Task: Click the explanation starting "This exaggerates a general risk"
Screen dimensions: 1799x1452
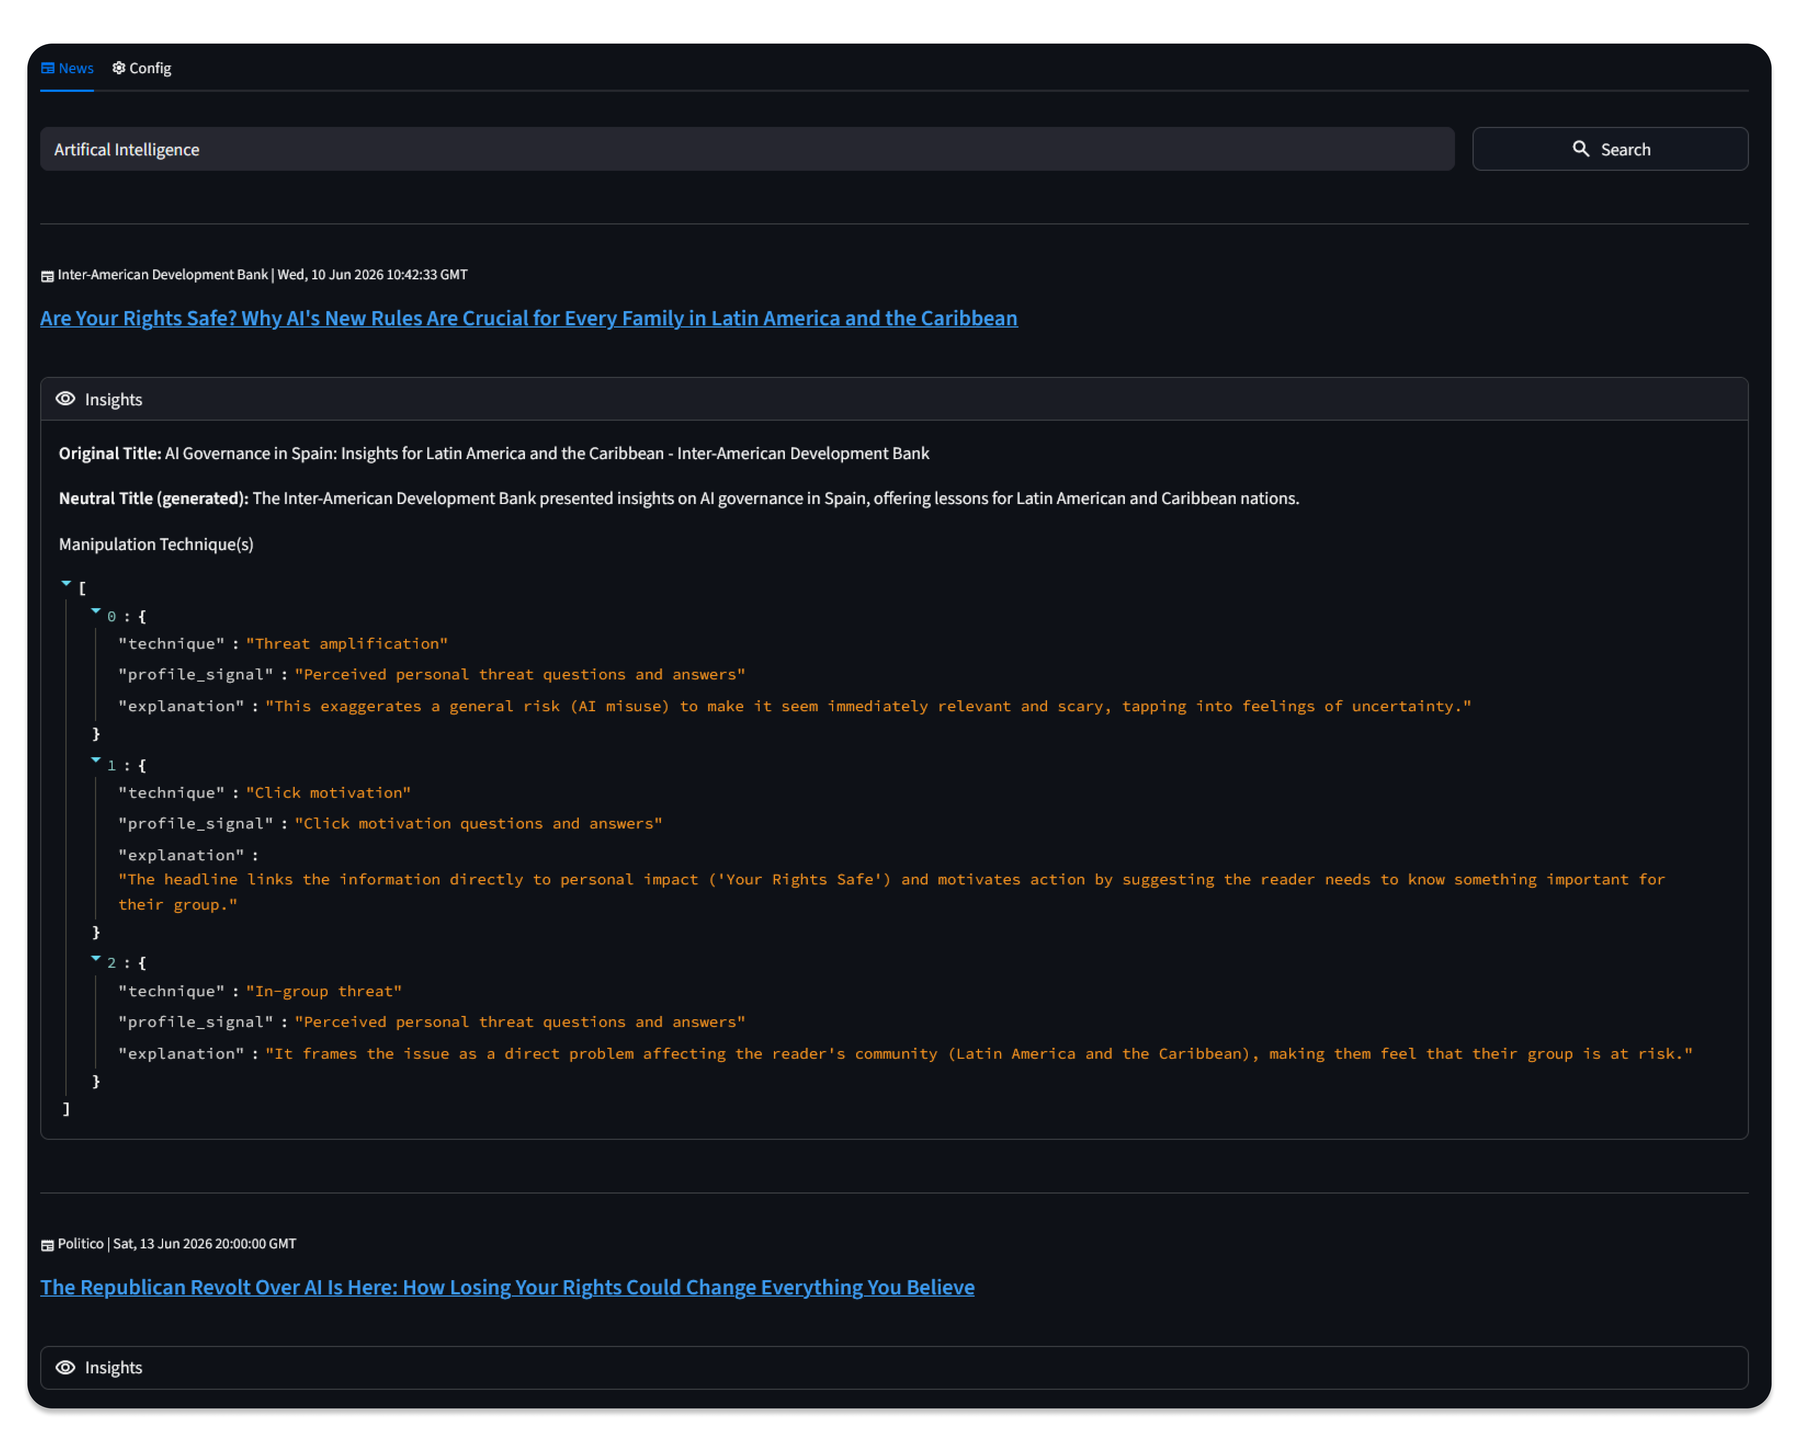Action: pos(868,707)
